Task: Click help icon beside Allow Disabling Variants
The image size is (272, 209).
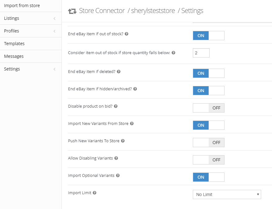Action: point(116,158)
